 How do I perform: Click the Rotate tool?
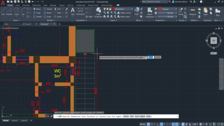click(48, 9)
